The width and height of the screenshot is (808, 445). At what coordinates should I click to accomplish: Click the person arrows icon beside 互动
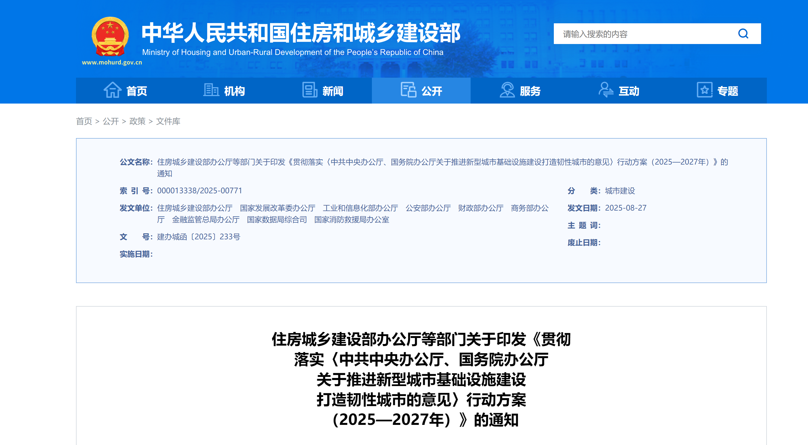point(606,90)
